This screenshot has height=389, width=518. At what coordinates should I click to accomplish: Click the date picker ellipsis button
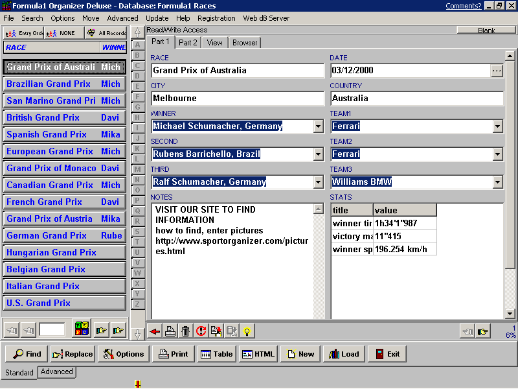click(x=497, y=71)
